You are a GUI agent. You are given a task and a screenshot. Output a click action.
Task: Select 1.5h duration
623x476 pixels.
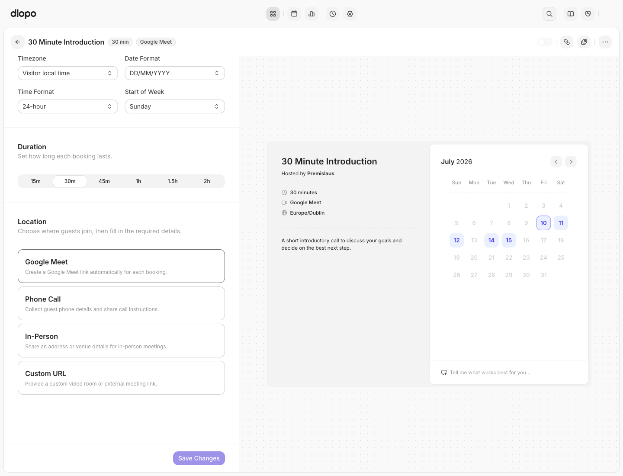(x=173, y=181)
